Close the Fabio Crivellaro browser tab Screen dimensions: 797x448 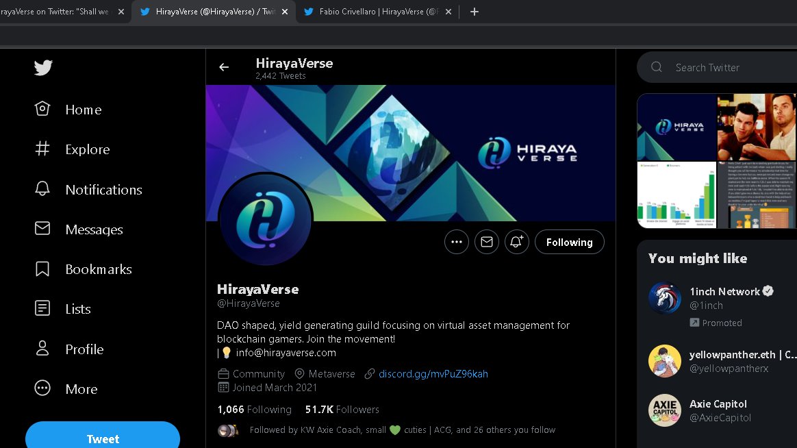pos(448,12)
